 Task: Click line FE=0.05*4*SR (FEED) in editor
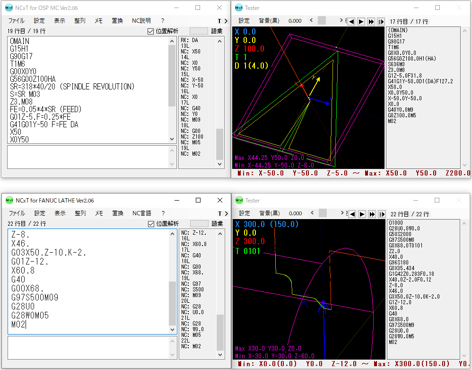(x=46, y=109)
